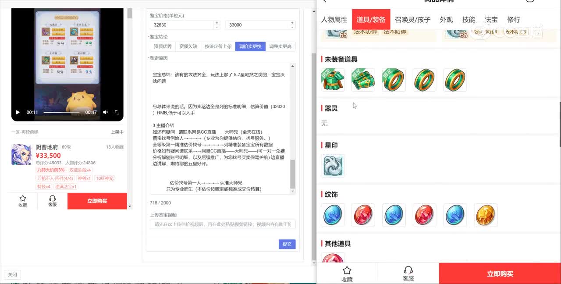
Task: Click the 关闭 button at bottom left
Action: click(12, 275)
